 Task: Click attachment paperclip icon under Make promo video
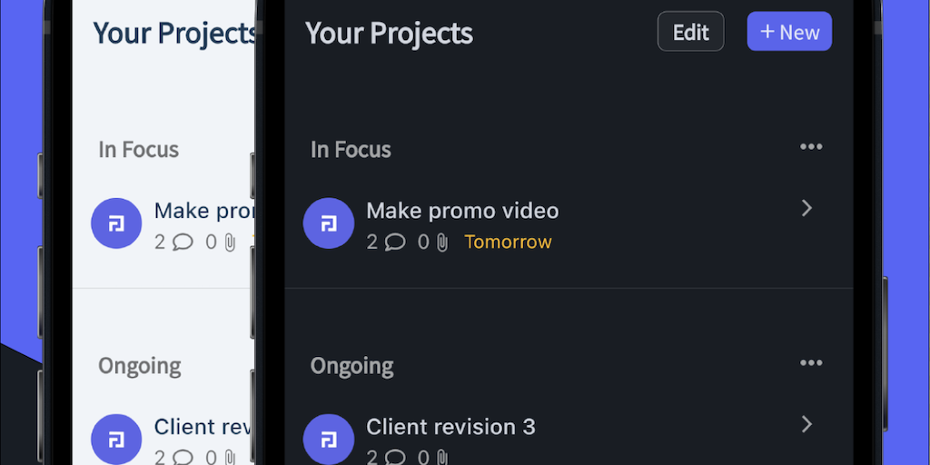[x=442, y=242]
